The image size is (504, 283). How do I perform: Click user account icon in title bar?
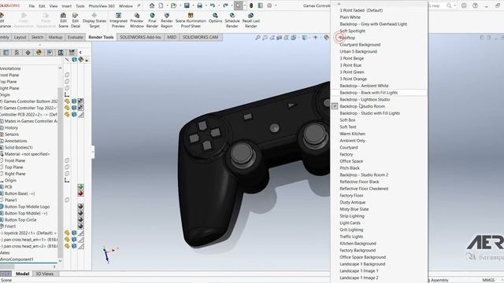pos(464,6)
